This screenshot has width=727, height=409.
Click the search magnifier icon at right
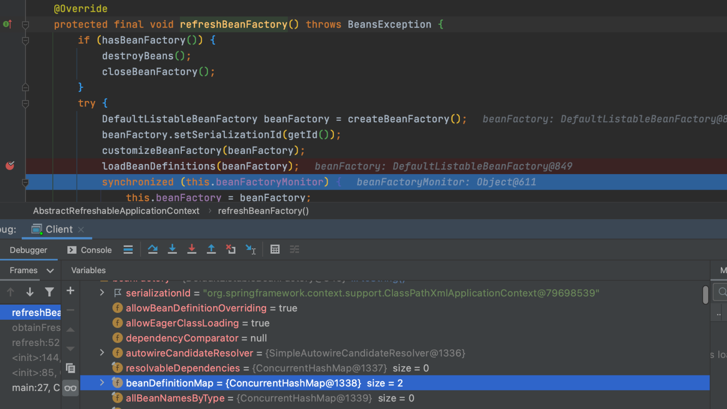[x=722, y=292]
